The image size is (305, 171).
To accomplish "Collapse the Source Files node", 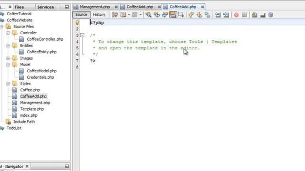I will click(1, 27).
